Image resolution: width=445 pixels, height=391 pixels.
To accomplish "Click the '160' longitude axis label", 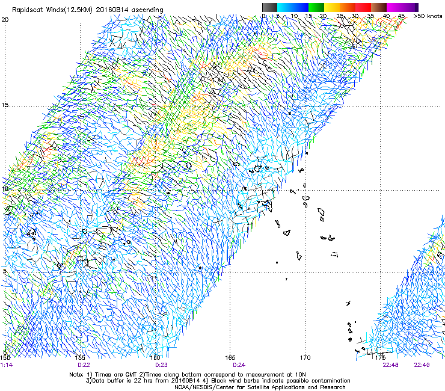I will pyautogui.click(x=155, y=358).
